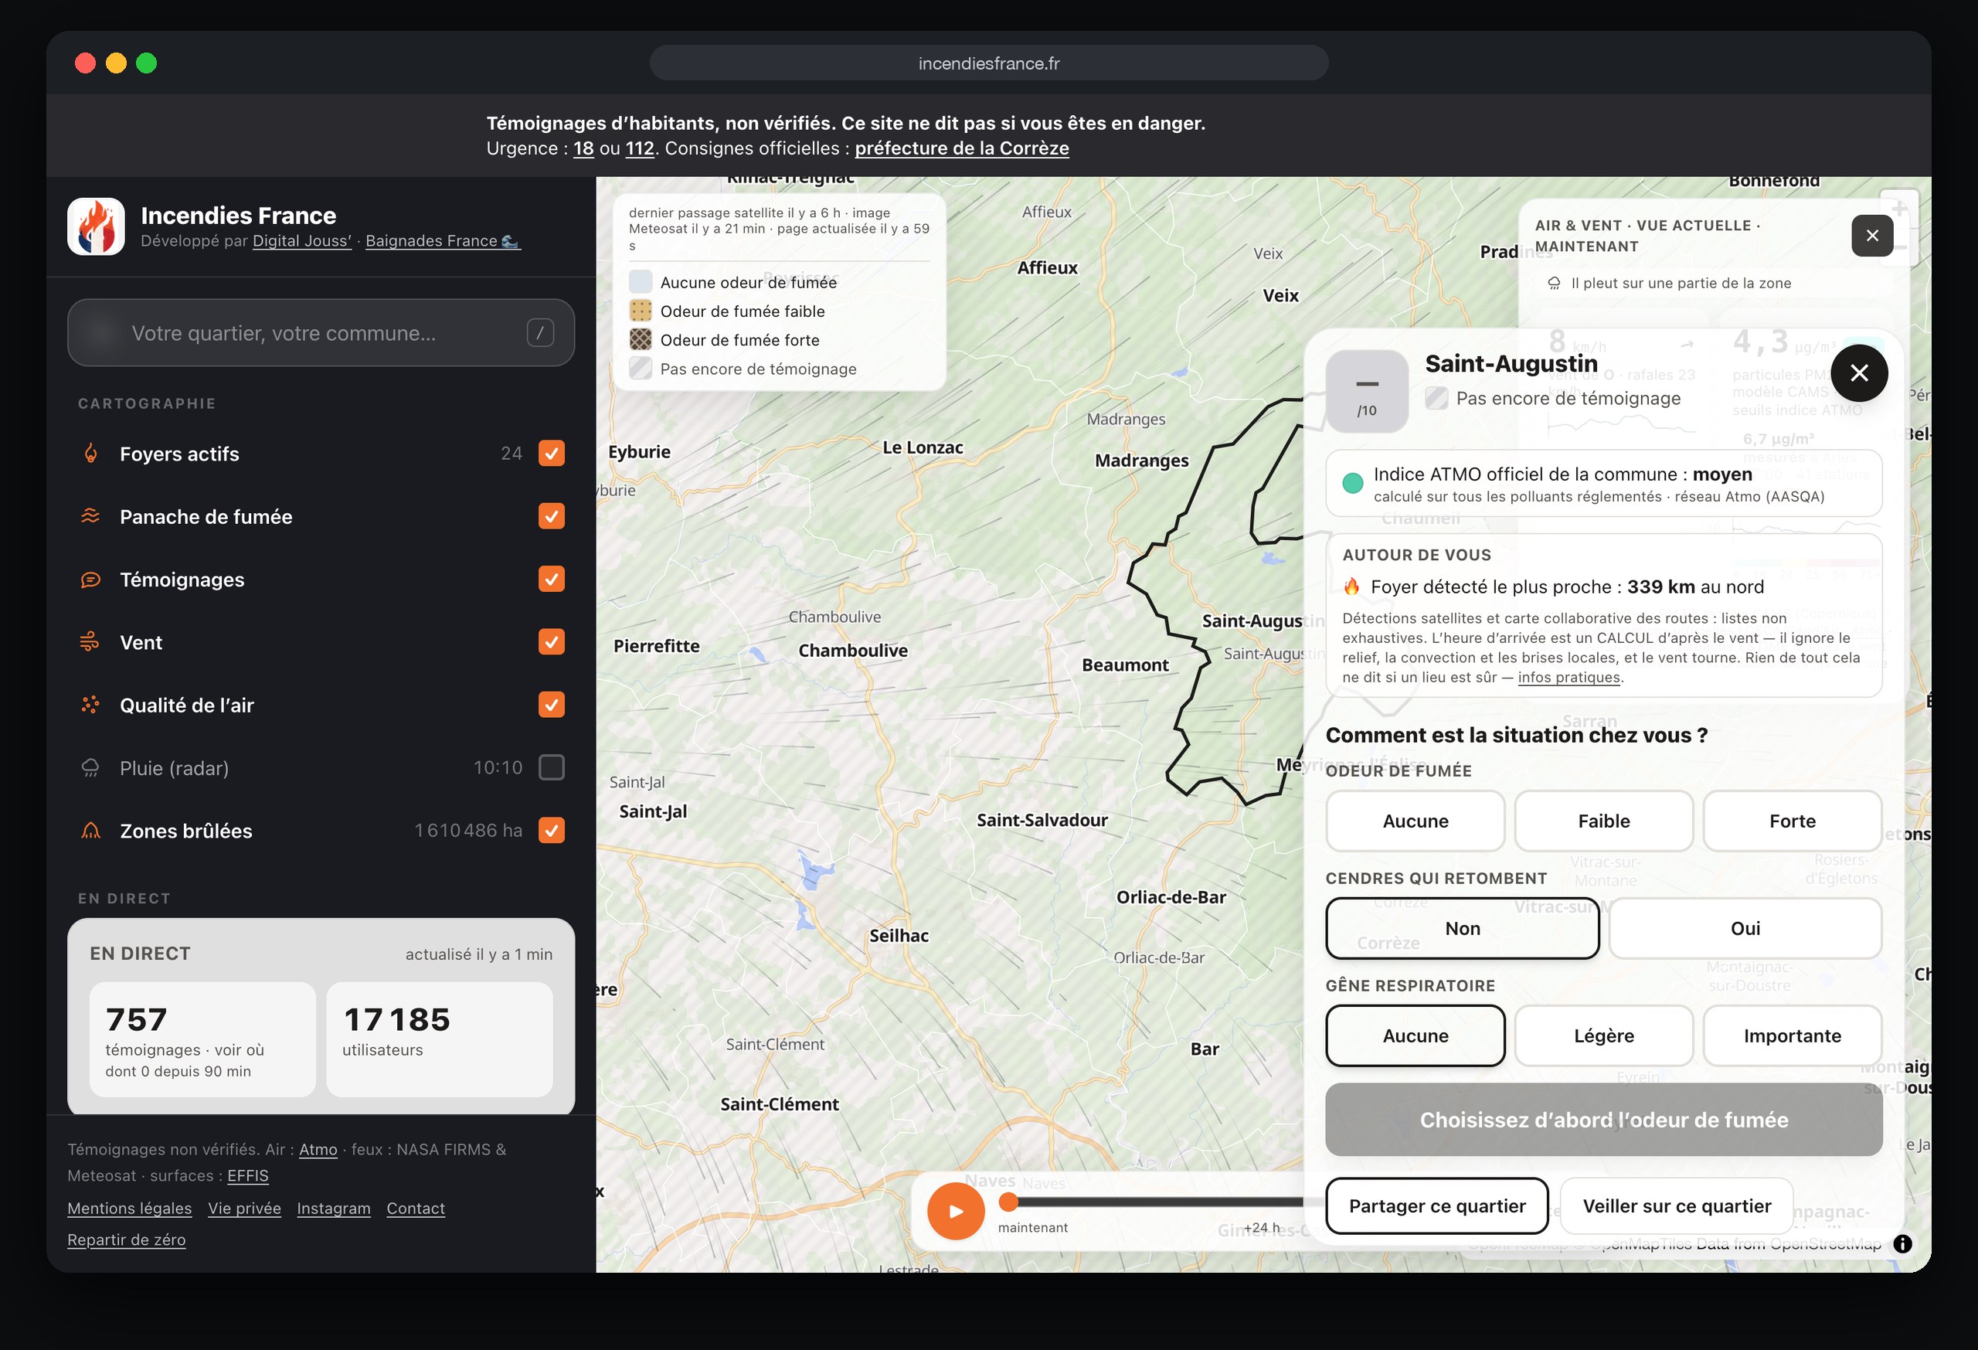Click the green ATMO index dot

[x=1351, y=484]
